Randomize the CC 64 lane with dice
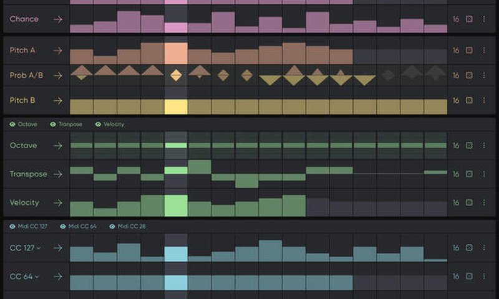The image size is (499, 299). click(470, 277)
